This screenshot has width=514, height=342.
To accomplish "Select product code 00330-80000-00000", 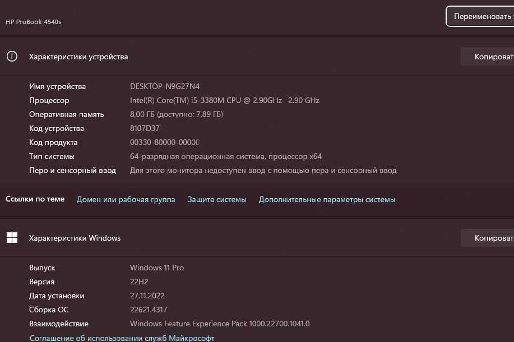I will [165, 142].
